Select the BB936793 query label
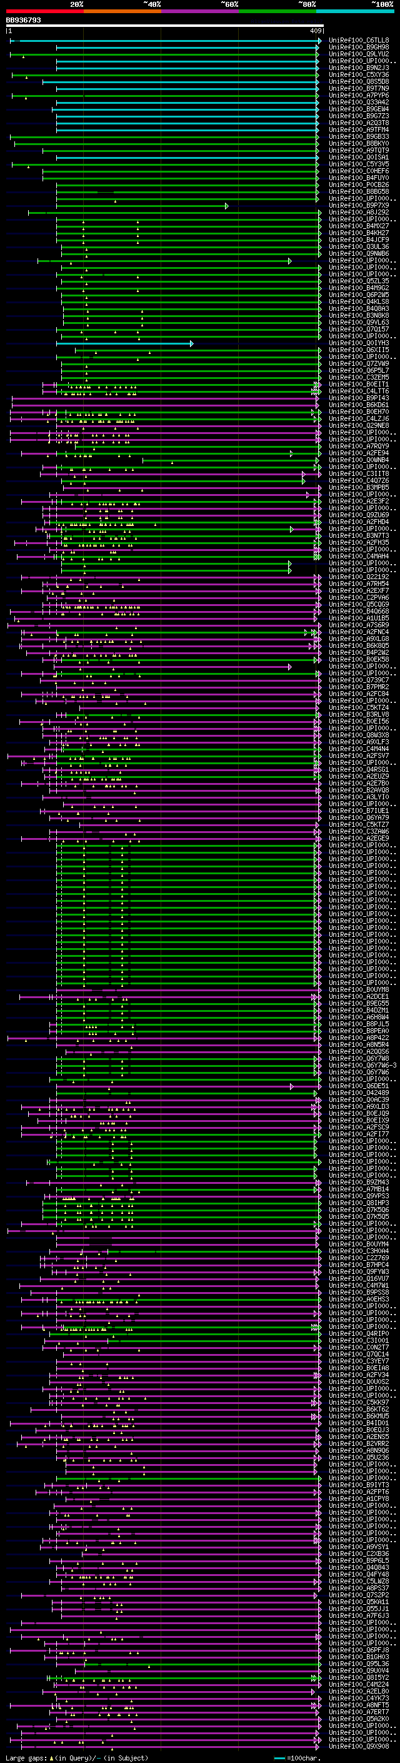400x1763 pixels. click(x=23, y=21)
